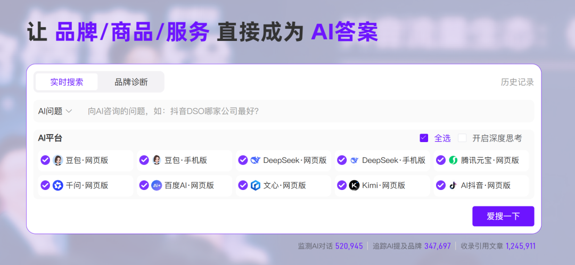Click the DeepSeek 网页版 whale logo

[x=256, y=160]
